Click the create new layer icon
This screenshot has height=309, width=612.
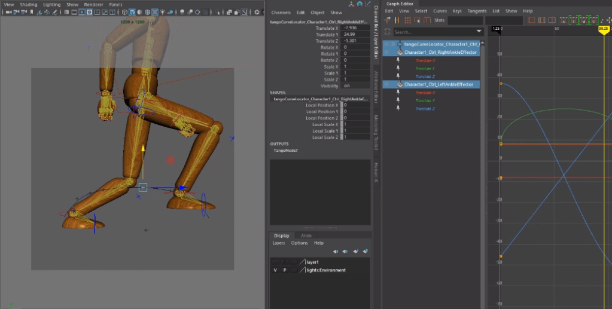(x=355, y=252)
